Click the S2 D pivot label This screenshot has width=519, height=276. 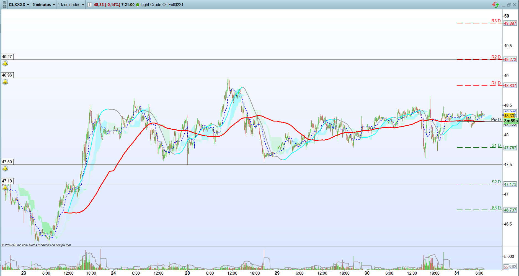tap(496, 182)
